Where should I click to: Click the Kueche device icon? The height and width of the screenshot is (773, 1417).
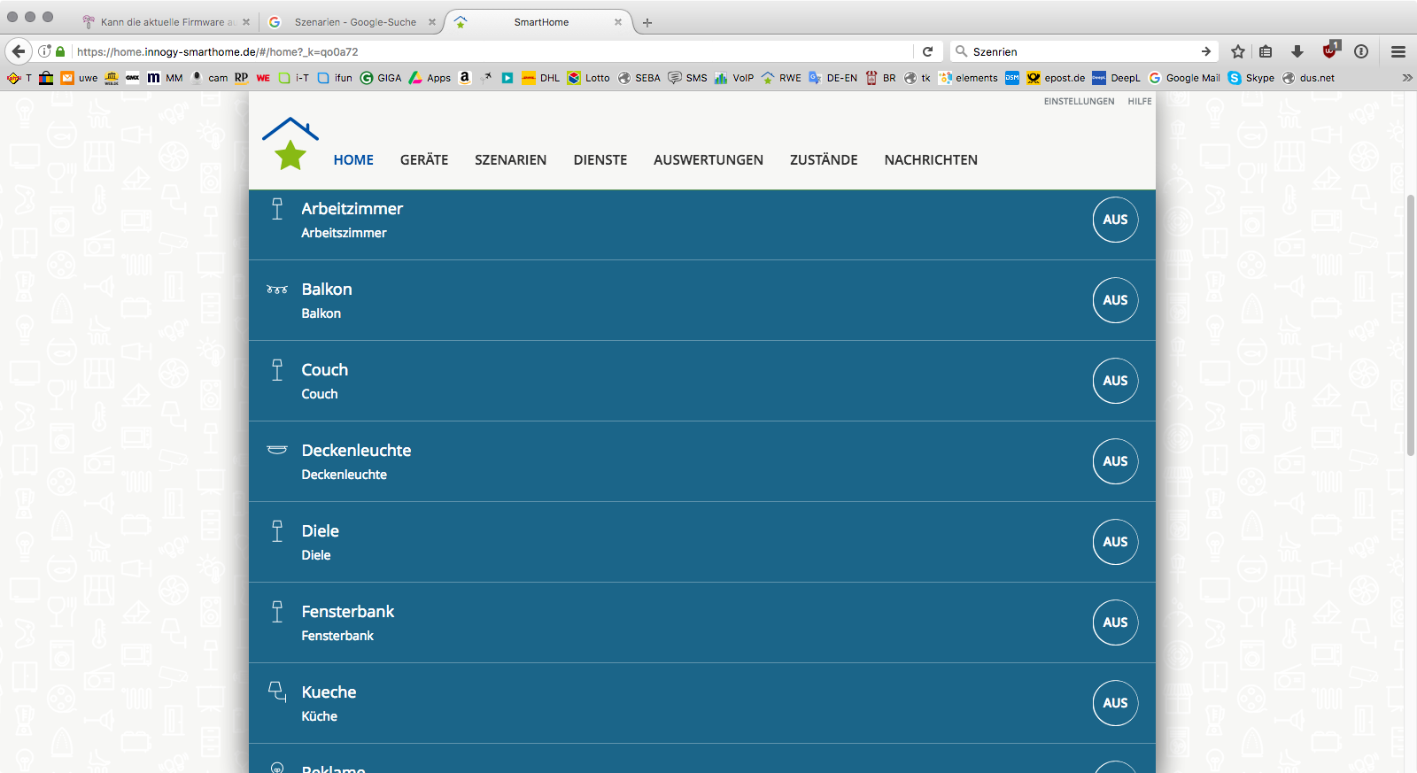coord(277,692)
